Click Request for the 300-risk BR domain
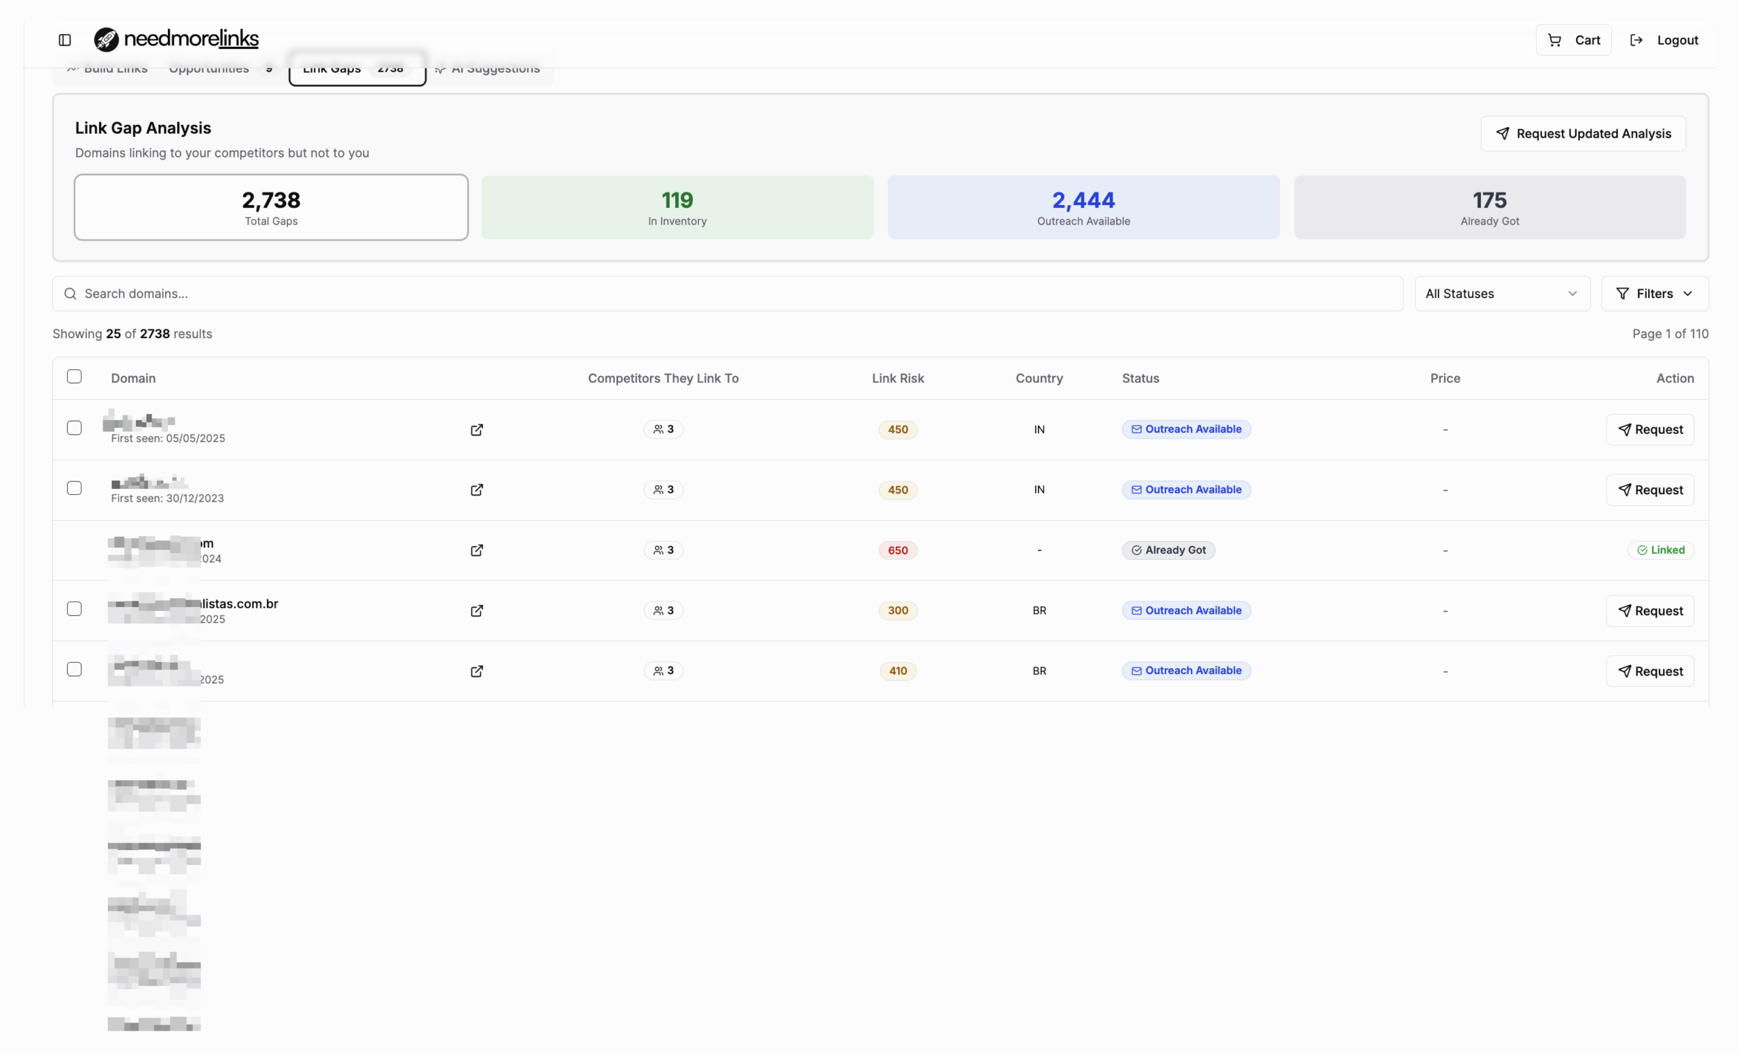 [1649, 611]
